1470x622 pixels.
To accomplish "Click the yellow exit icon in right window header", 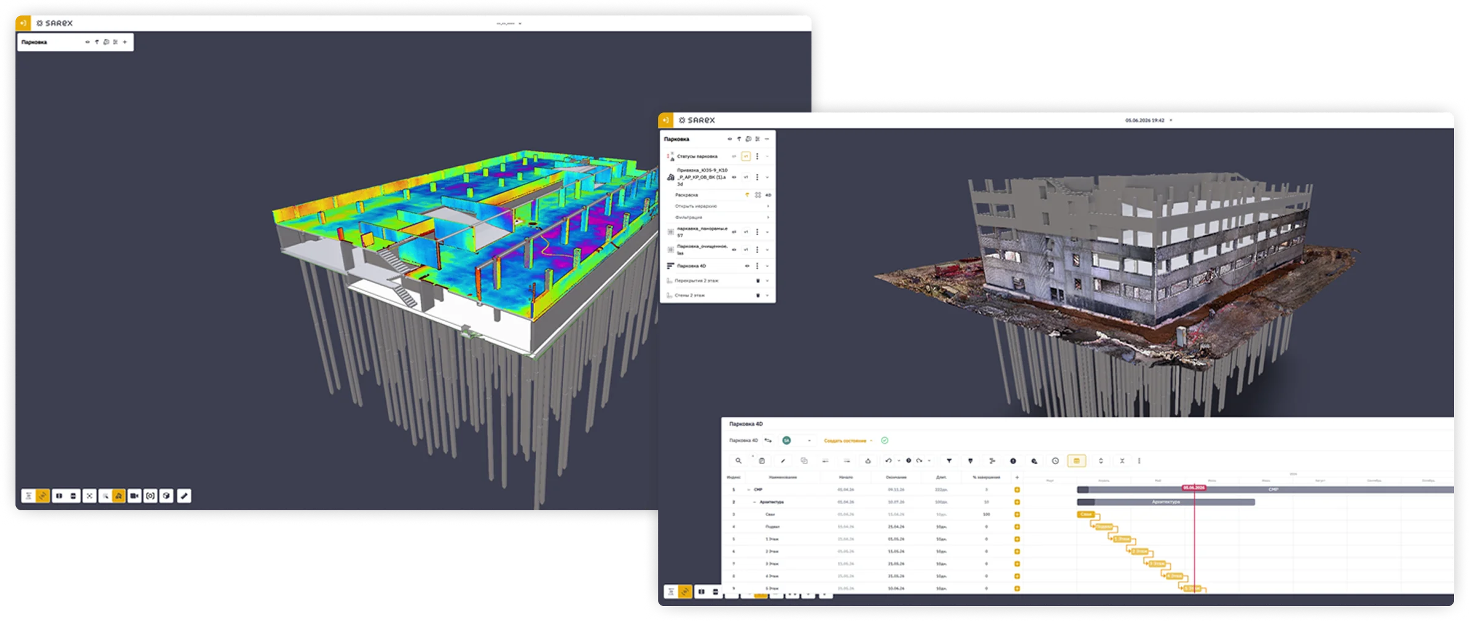I will [x=666, y=120].
